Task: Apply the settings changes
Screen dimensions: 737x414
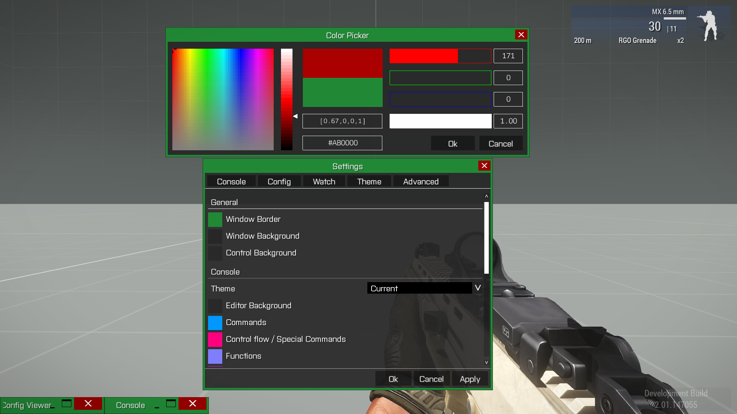Action: click(x=470, y=379)
